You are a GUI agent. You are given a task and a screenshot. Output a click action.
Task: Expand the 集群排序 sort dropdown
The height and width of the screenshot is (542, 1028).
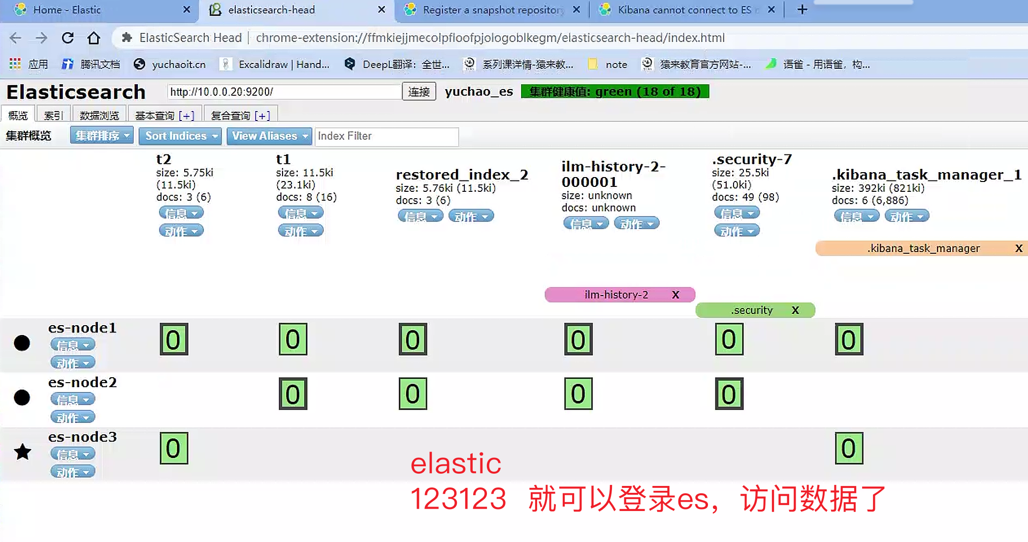101,135
